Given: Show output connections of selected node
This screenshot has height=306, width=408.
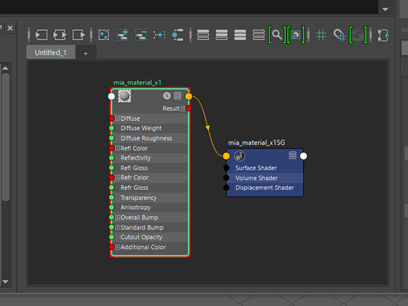Looking at the screenshot, I should (78, 35).
